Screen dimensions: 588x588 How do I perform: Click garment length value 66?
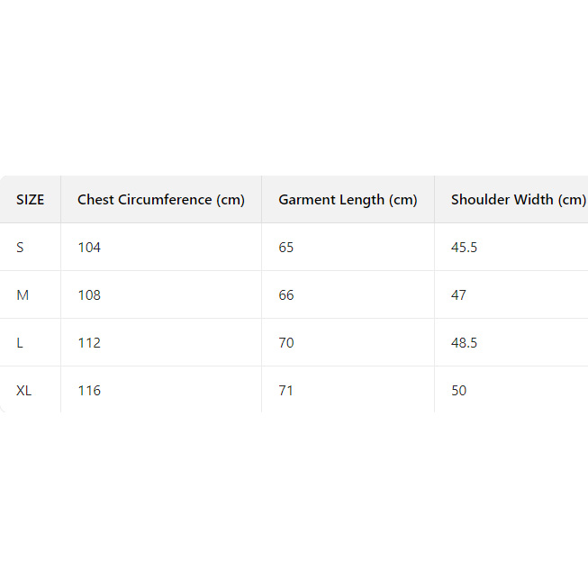(x=286, y=295)
